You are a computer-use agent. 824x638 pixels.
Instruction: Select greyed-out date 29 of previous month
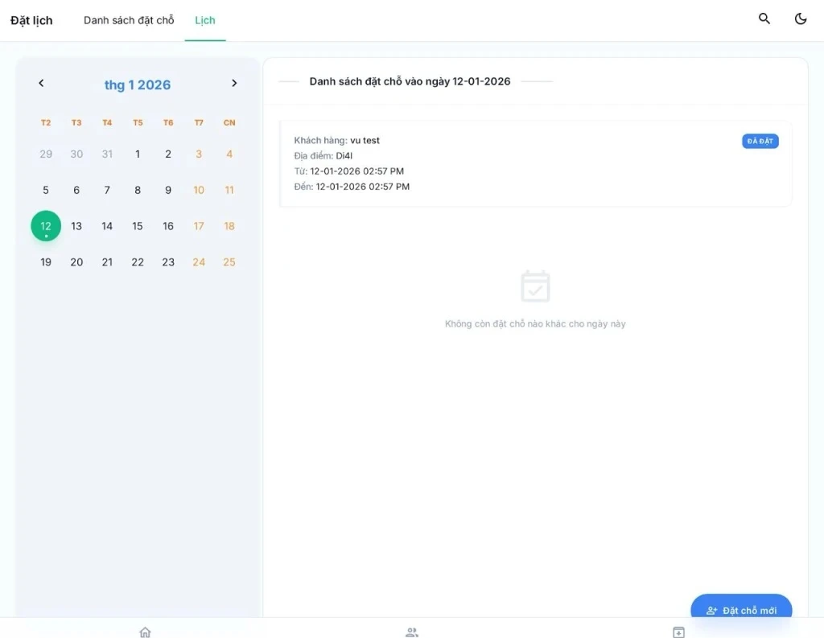pyautogui.click(x=46, y=154)
